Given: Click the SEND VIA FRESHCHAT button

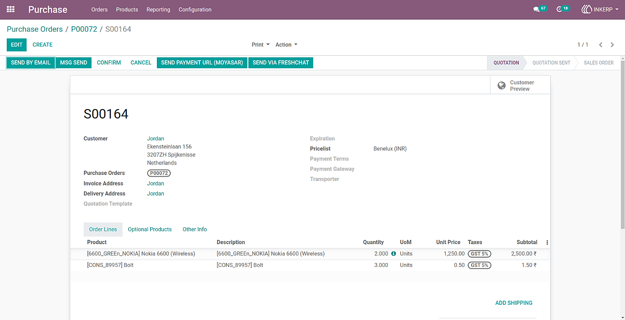Looking at the screenshot, I should click(x=281, y=62).
